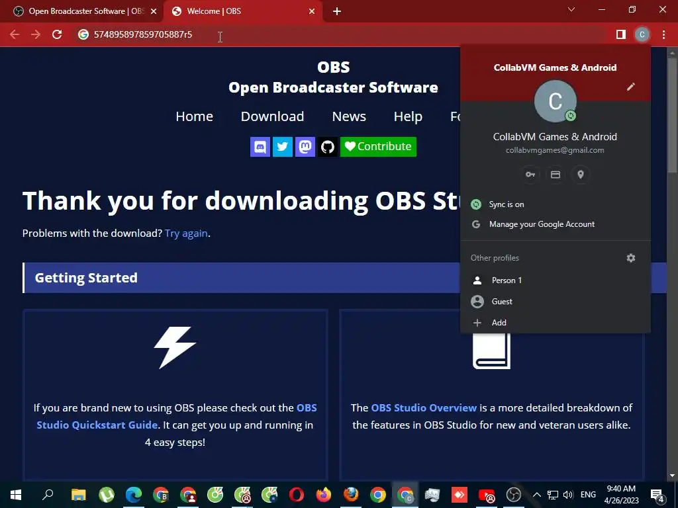Viewport: 678px width, 508px height.
Task: Open File Explorer from taskbar
Action: click(x=78, y=495)
